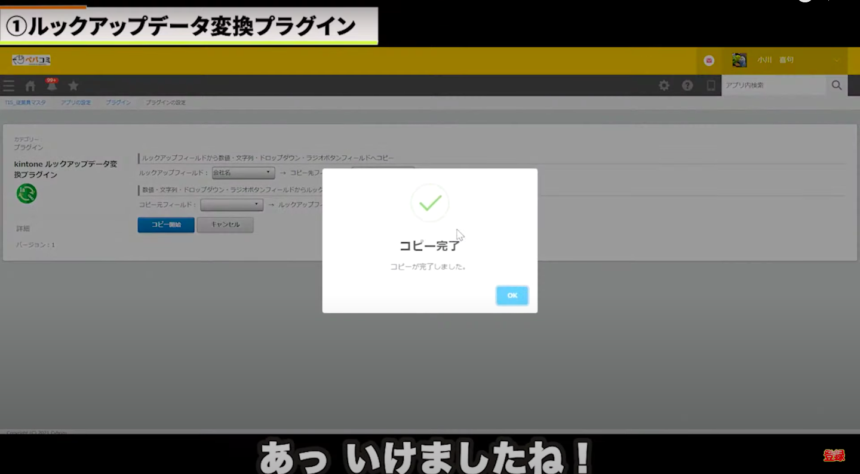This screenshot has height=474, width=860.
Task: Click the star bookmarks icon
Action: (73, 86)
